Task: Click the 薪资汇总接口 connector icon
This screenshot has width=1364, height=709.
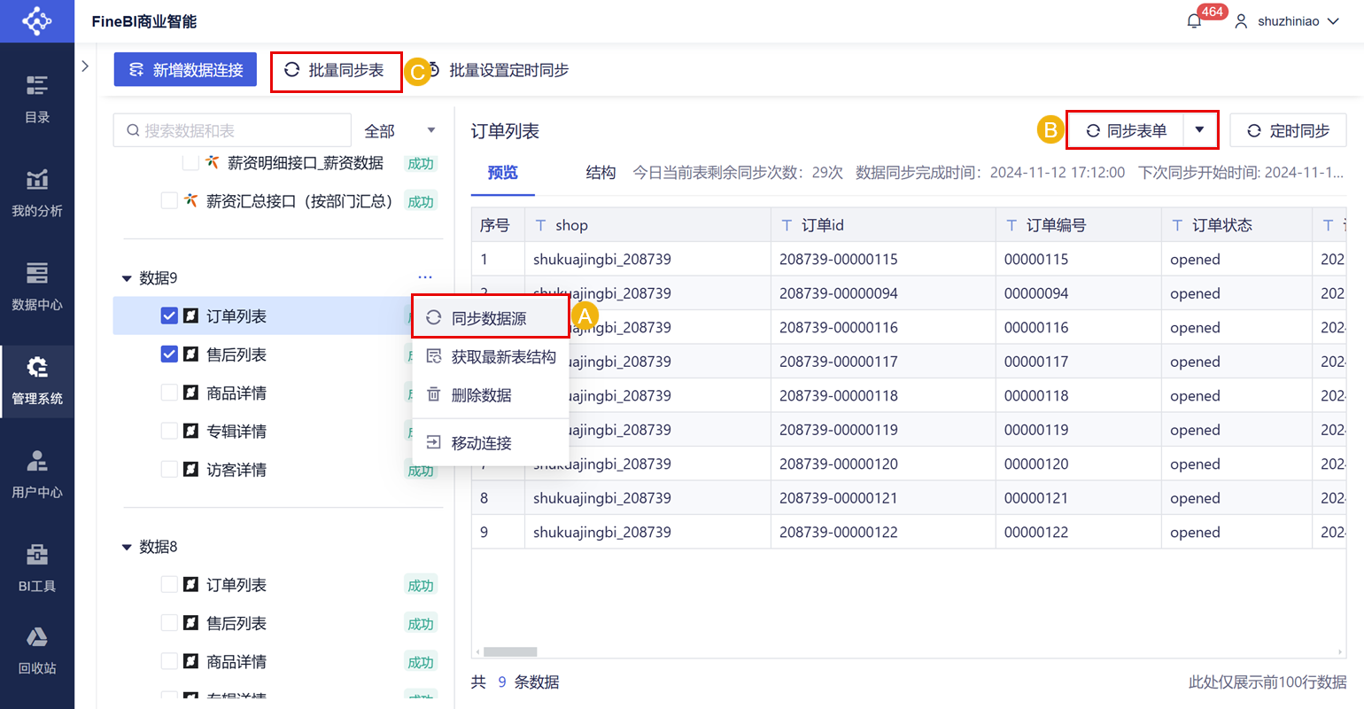Action: pos(190,201)
